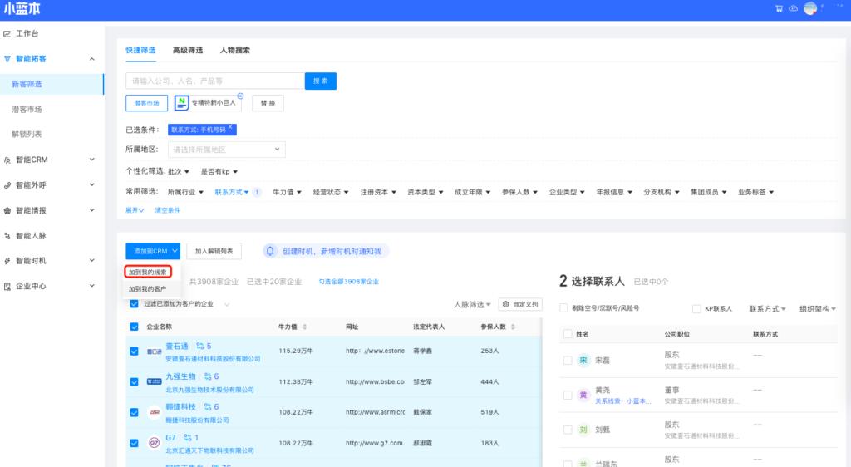Open the 所属地区 region dropdown
Viewport: 851px width, 467px height.
227,150
